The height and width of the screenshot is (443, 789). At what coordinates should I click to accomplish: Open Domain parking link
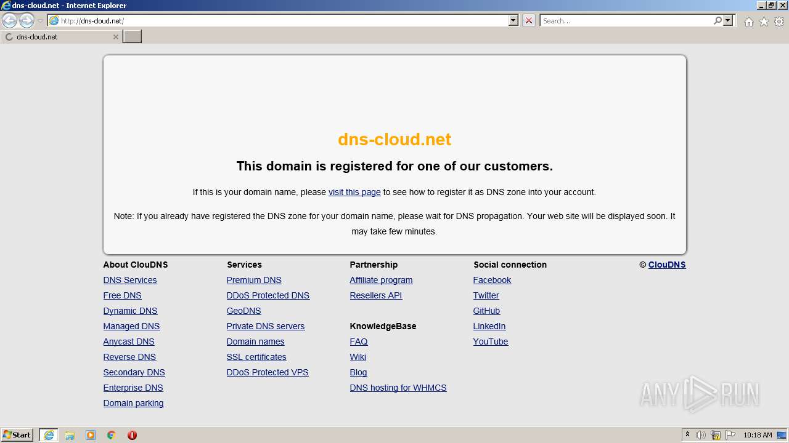[133, 403]
